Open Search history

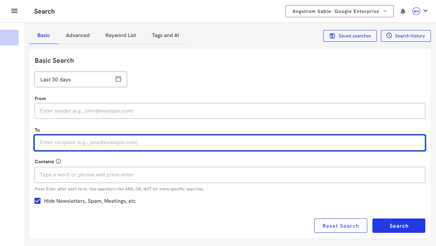pyautogui.click(x=405, y=36)
